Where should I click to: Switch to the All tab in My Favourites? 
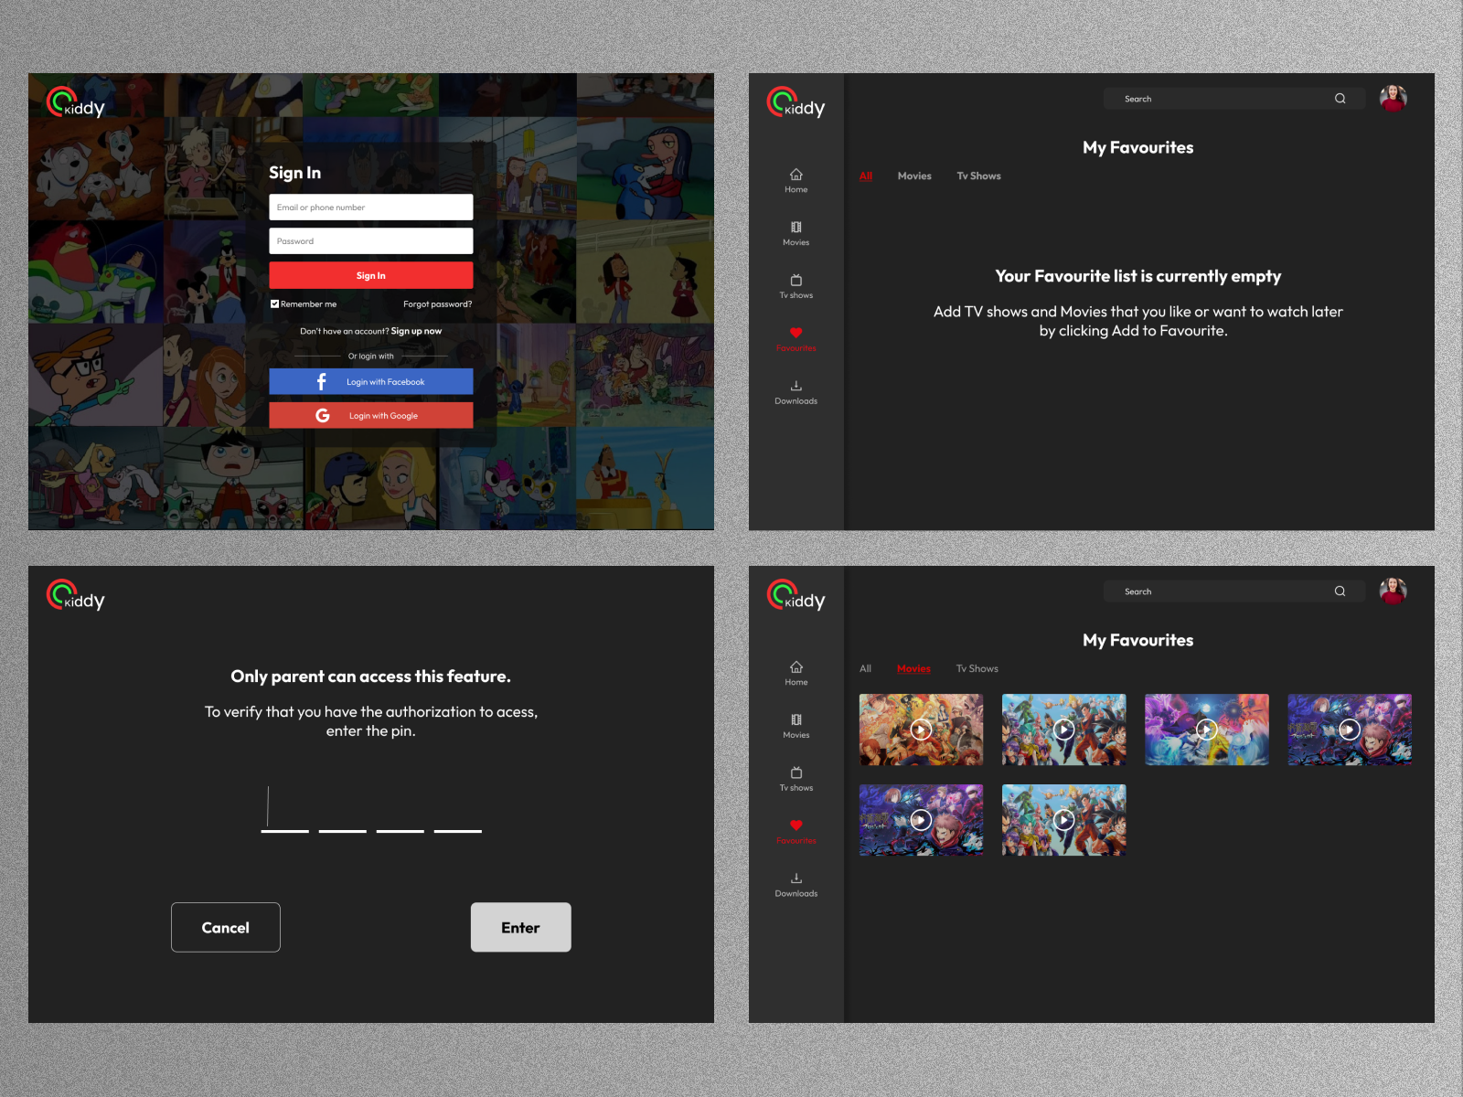click(865, 176)
